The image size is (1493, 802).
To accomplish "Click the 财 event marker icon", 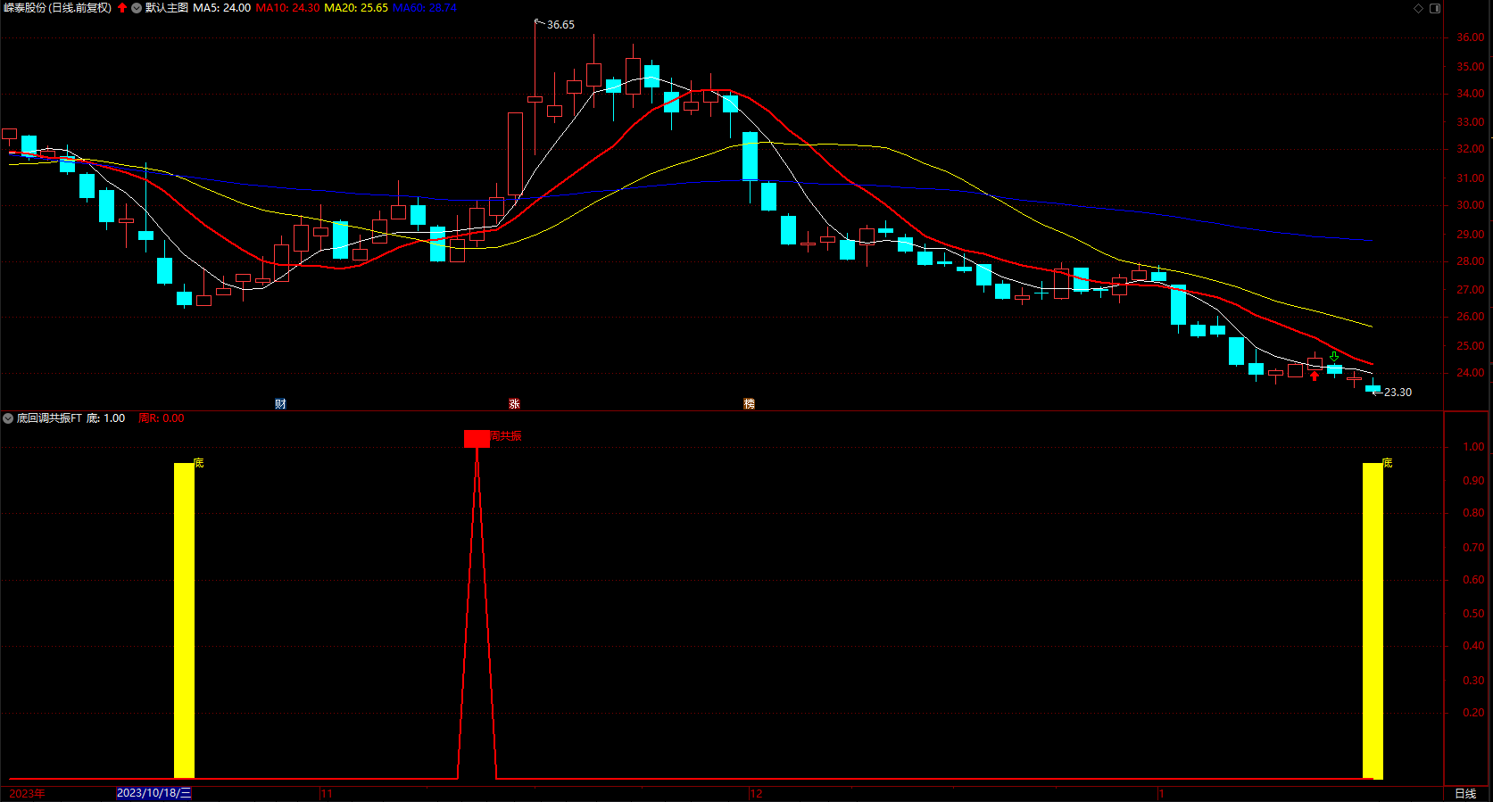I will (x=280, y=404).
